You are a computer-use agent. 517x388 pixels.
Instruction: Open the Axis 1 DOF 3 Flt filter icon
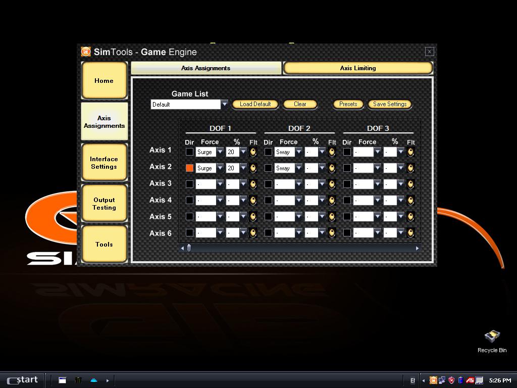(410, 152)
